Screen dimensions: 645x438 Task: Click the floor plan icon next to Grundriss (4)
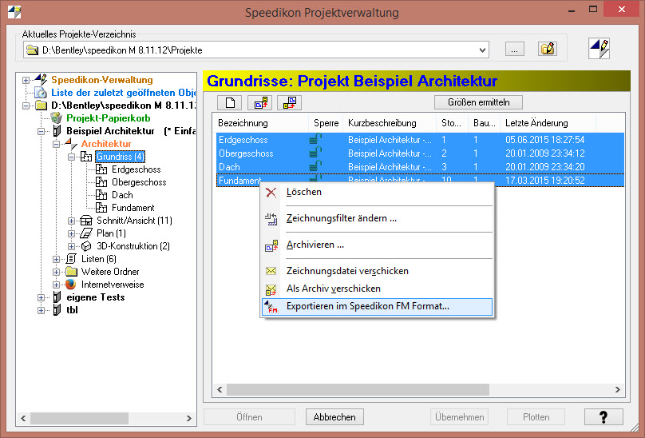86,157
